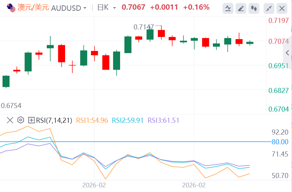Click the Australia/US flag currency icon

tap(11, 8)
